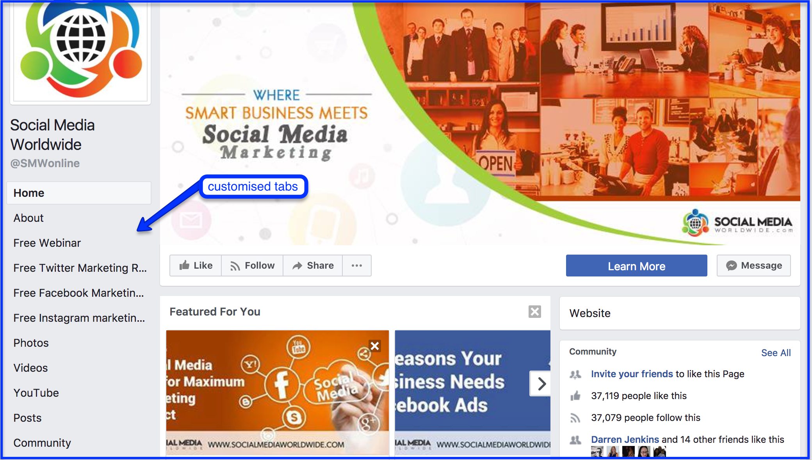Go to the Photos tab
812x460 pixels.
(31, 343)
